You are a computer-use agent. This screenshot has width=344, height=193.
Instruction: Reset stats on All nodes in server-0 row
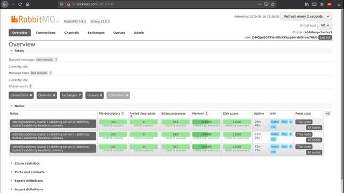pos(314,128)
